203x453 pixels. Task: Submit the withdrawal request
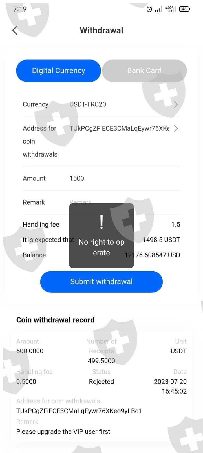[x=101, y=282]
